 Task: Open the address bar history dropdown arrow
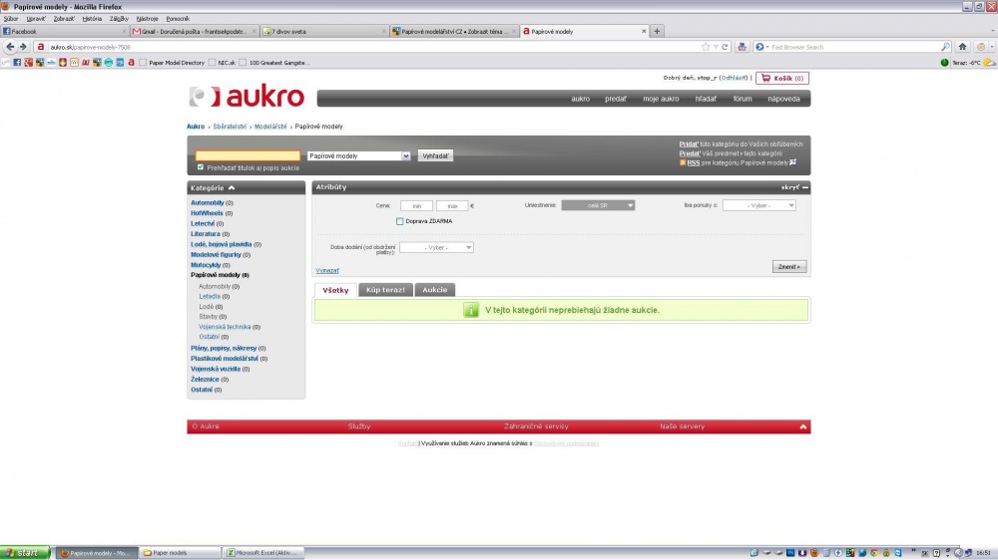(716, 47)
